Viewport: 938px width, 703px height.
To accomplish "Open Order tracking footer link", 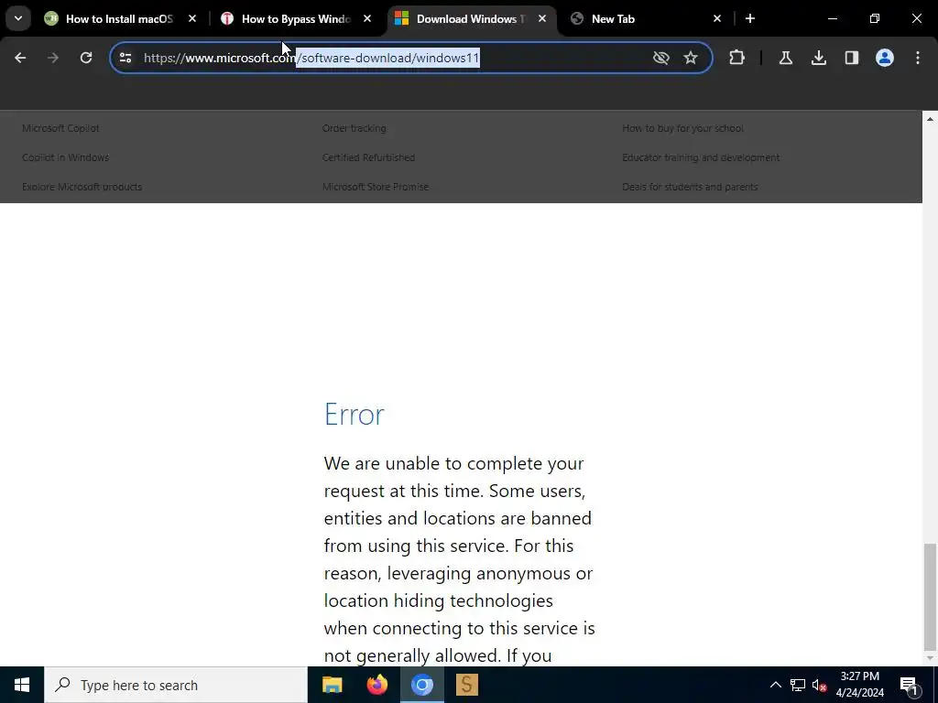I will click(x=354, y=128).
